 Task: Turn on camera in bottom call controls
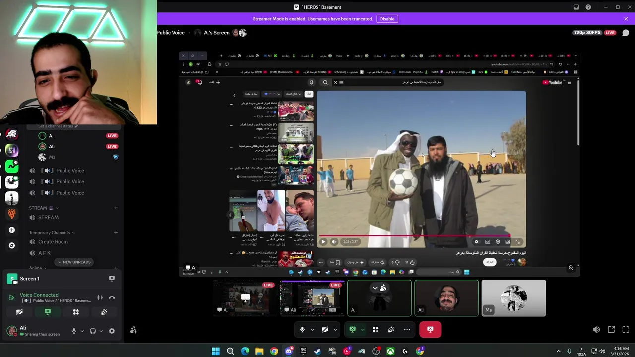325,329
